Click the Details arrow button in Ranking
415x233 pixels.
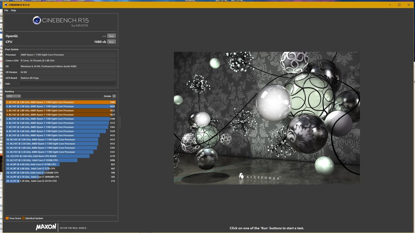click(114, 96)
